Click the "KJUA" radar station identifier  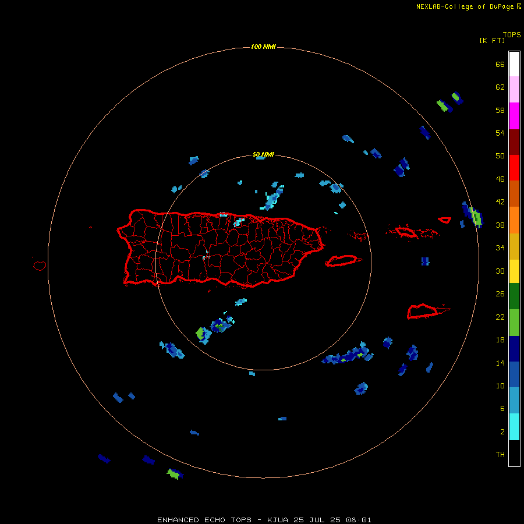point(278,520)
